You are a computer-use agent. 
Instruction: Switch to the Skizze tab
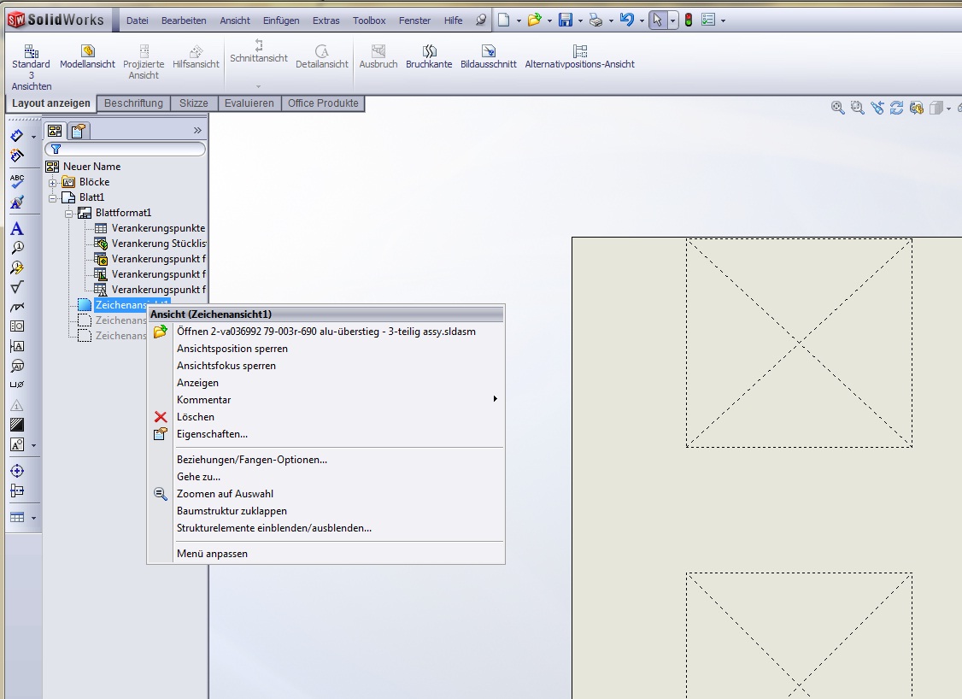pos(194,103)
